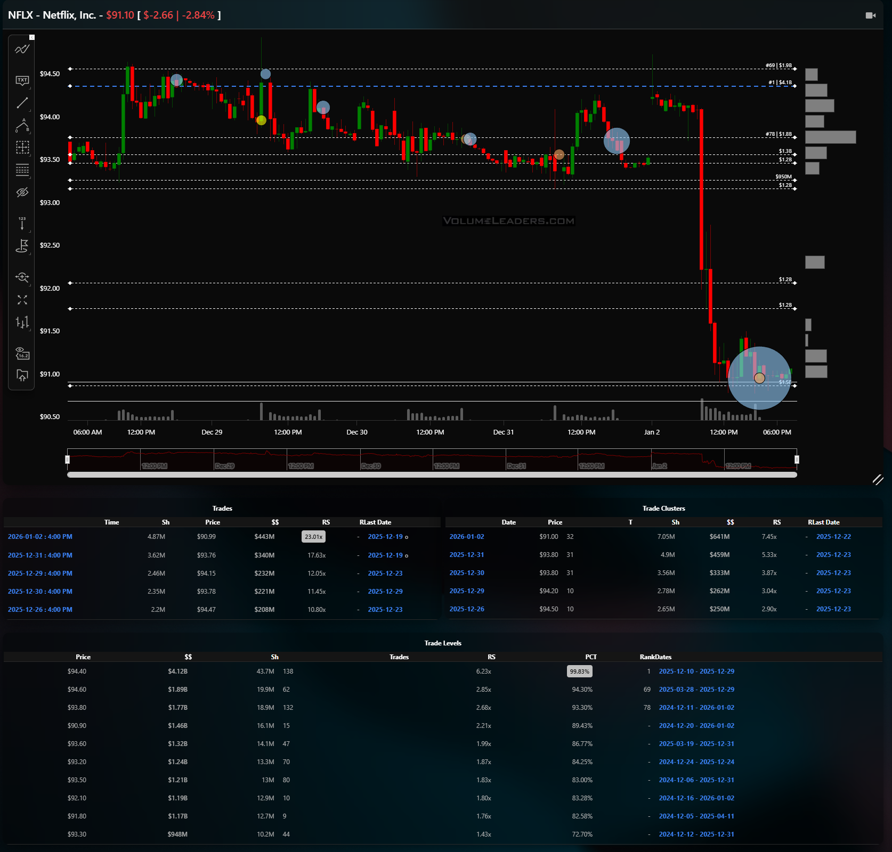
Task: Open cluster dated 2025-12-31
Action: pos(467,555)
